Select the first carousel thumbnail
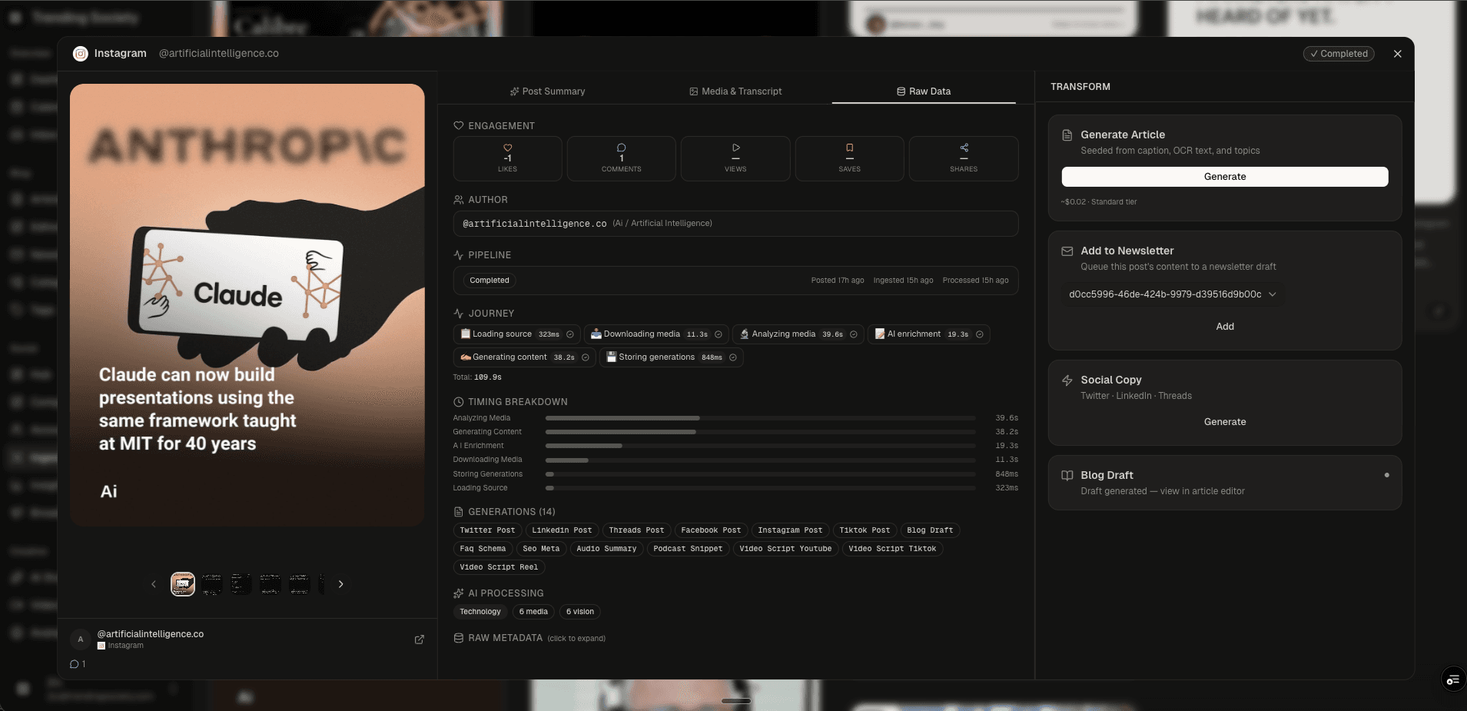Viewport: 1467px width, 711px height. tap(183, 584)
